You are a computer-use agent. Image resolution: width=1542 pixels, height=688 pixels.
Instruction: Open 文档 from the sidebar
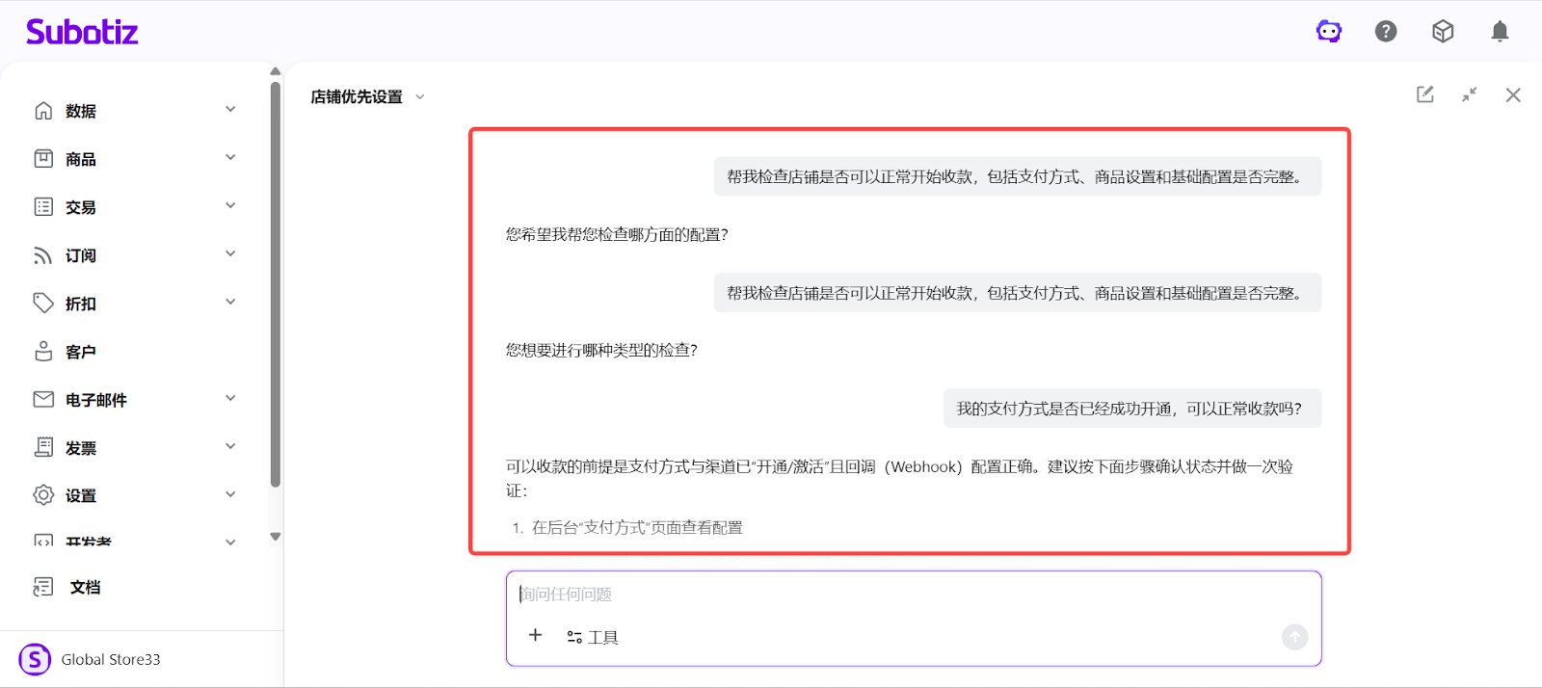pyautogui.click(x=85, y=587)
